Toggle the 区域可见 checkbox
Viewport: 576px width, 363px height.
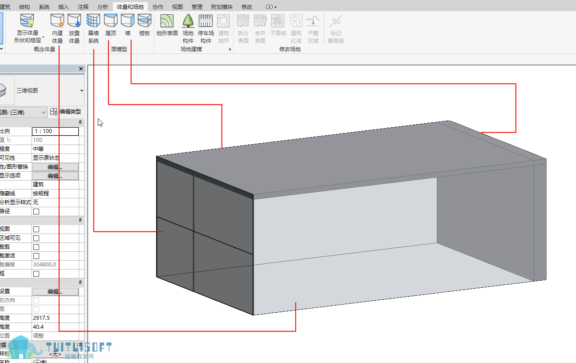[x=36, y=238]
